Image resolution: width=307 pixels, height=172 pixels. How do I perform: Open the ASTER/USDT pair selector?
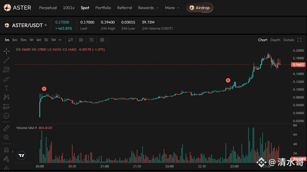click(26, 25)
